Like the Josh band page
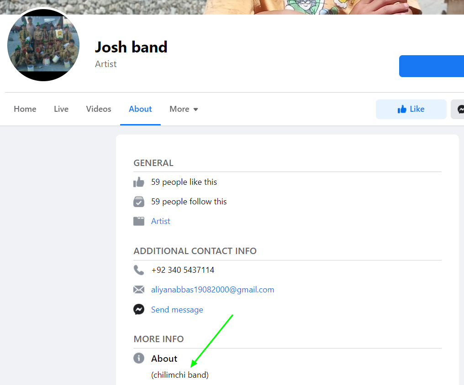Viewport: 464px width, 385px height. 411,109
